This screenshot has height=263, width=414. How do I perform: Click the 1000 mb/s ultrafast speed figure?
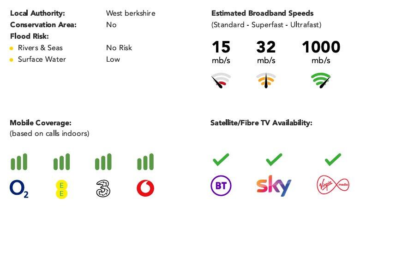click(321, 47)
